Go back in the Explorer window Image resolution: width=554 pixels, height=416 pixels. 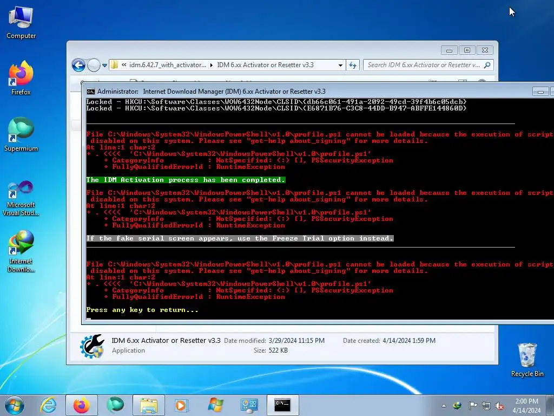(x=78, y=65)
